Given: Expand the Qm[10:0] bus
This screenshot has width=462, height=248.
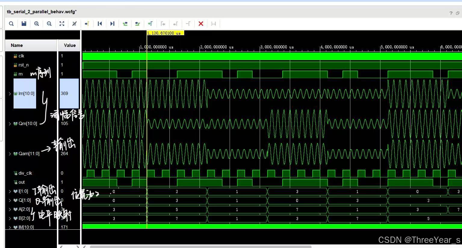Looking at the screenshot, I should tap(10, 124).
